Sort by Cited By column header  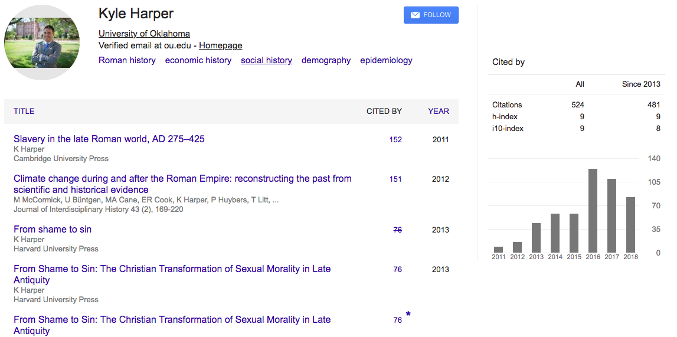tap(384, 111)
